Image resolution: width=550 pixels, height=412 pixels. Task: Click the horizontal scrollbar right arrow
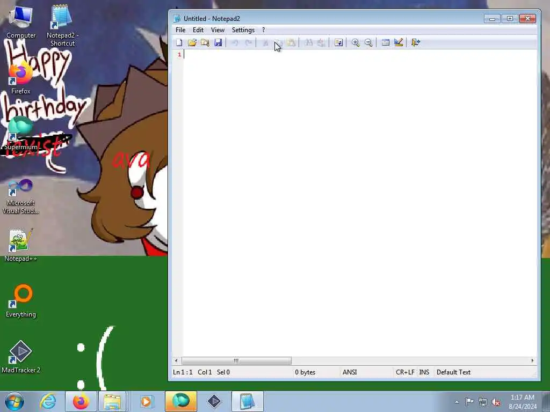pyautogui.click(x=532, y=360)
